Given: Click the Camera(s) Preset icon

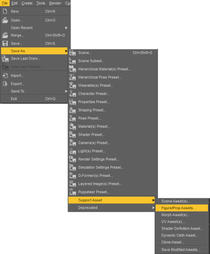Looking at the screenshot, I should pyautogui.click(x=72, y=143).
